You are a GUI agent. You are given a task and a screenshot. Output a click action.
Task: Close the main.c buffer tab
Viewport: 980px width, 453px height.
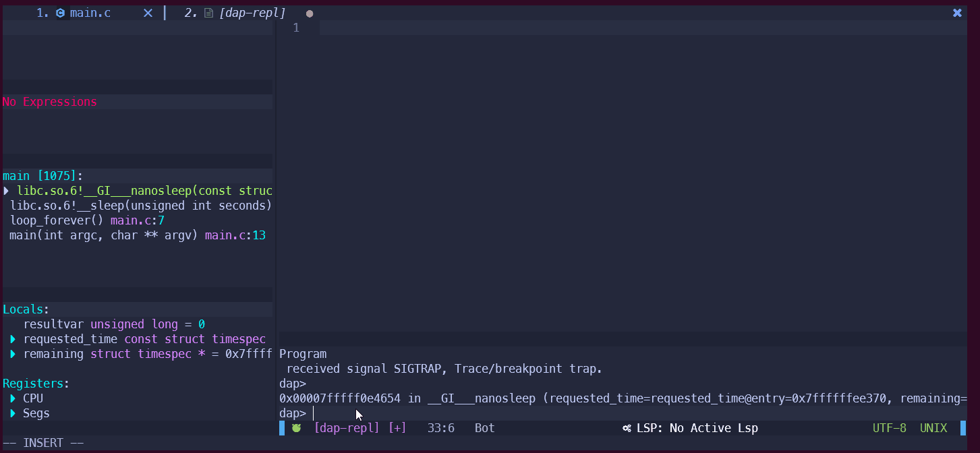tap(148, 13)
